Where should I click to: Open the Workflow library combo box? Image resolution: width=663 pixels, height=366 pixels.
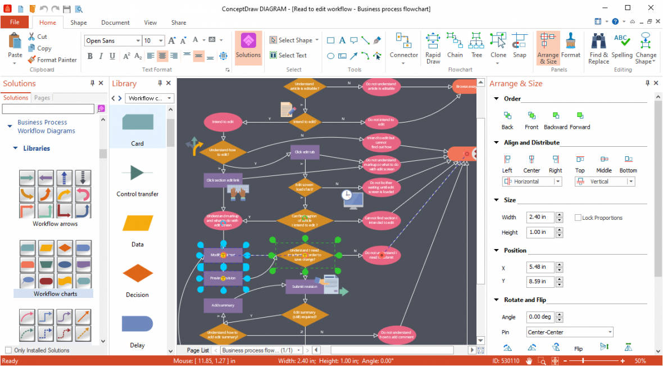[x=149, y=98]
